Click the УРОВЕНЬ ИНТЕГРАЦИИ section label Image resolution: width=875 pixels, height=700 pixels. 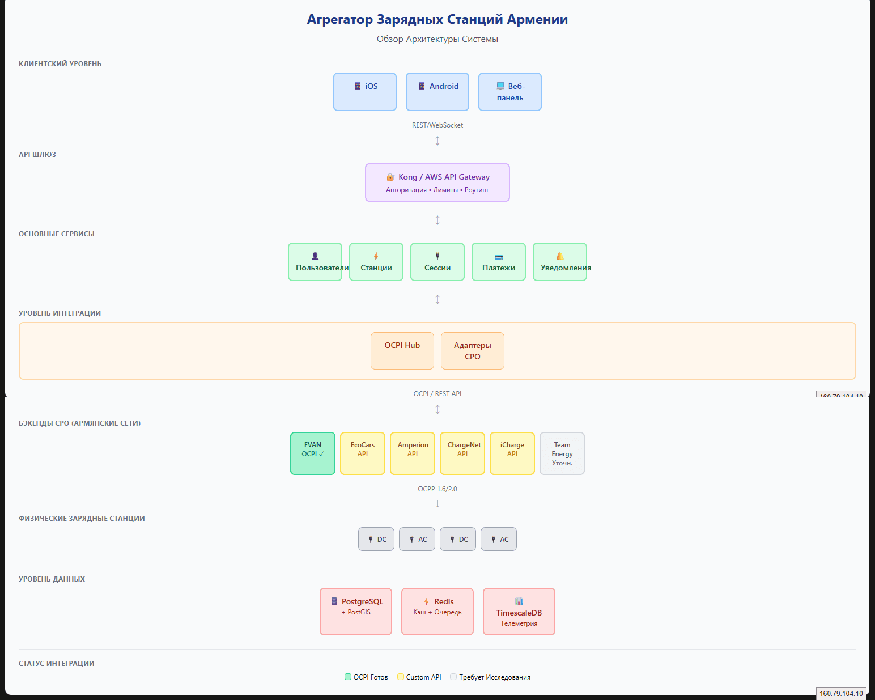(60, 313)
